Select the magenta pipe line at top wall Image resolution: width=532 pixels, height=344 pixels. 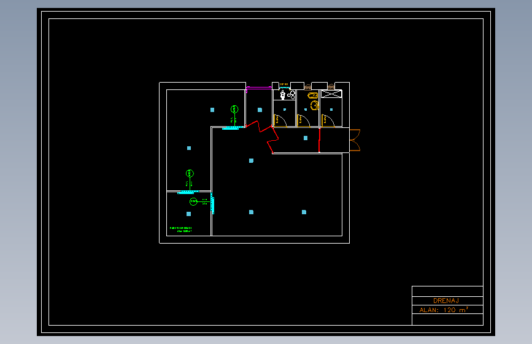click(258, 89)
